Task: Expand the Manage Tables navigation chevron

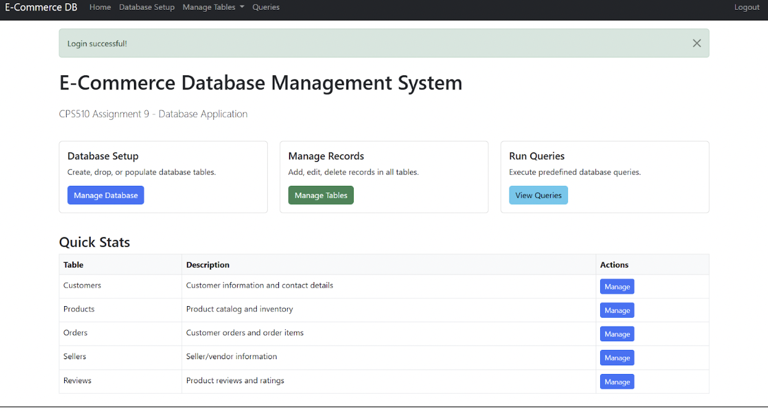Action: click(x=240, y=7)
